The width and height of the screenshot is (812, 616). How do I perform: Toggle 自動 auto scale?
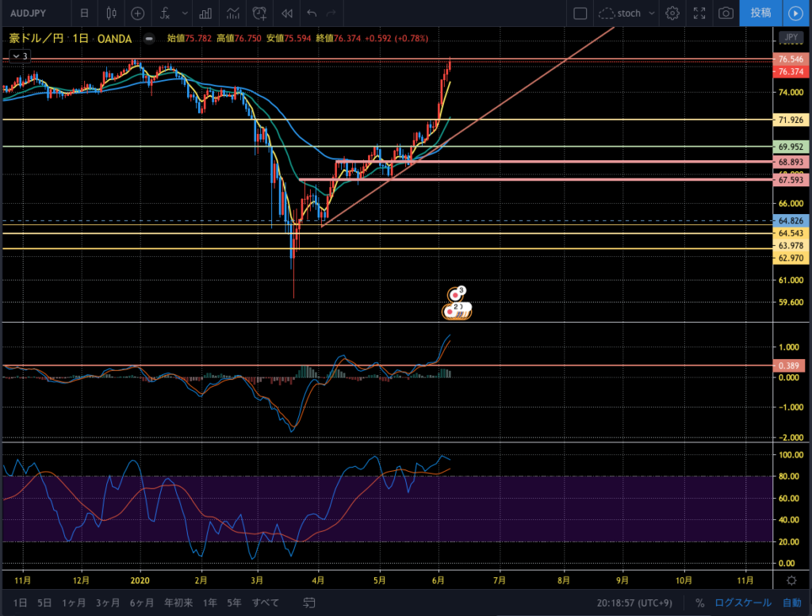click(x=792, y=603)
